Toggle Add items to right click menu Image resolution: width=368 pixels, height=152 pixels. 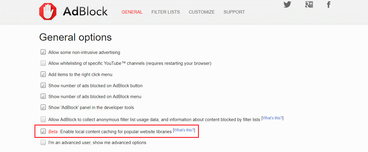(43, 75)
